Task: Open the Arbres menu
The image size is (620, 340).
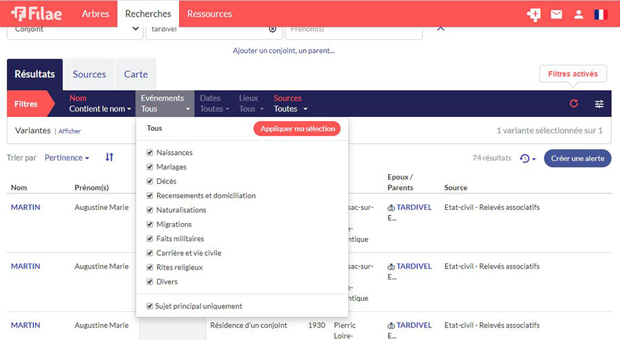Action: click(x=95, y=14)
